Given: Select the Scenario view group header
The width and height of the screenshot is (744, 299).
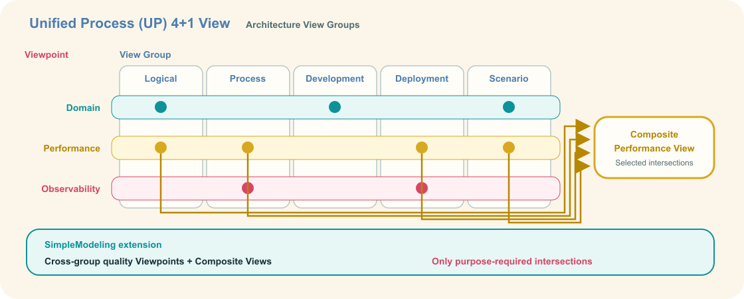Looking at the screenshot, I should [509, 79].
